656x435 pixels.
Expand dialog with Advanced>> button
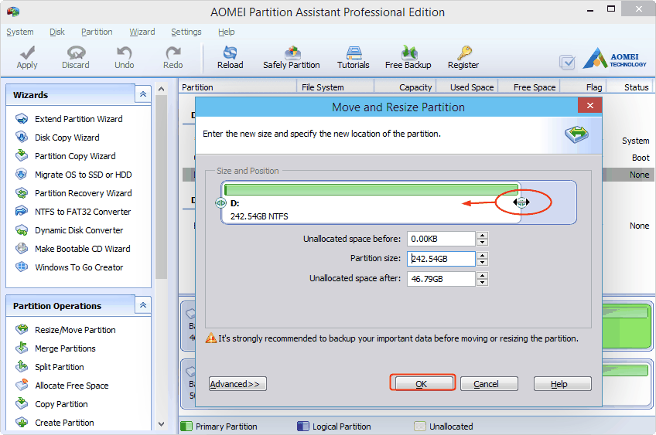click(x=237, y=383)
